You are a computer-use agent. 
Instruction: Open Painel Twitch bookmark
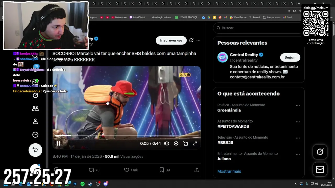pyautogui.click(x=137, y=17)
